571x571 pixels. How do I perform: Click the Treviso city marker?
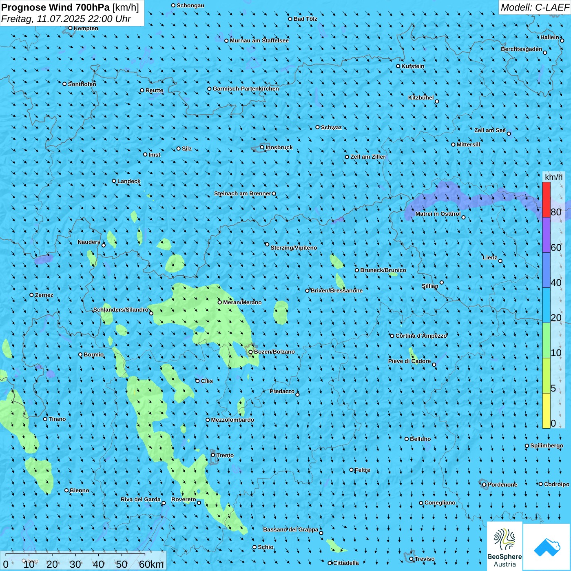[x=412, y=559]
